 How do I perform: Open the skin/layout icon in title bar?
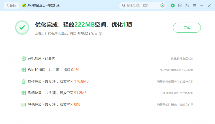pyautogui.click(x=187, y=6)
